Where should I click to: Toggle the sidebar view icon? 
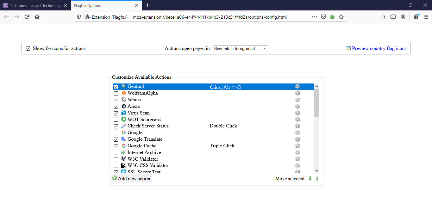[393, 17]
